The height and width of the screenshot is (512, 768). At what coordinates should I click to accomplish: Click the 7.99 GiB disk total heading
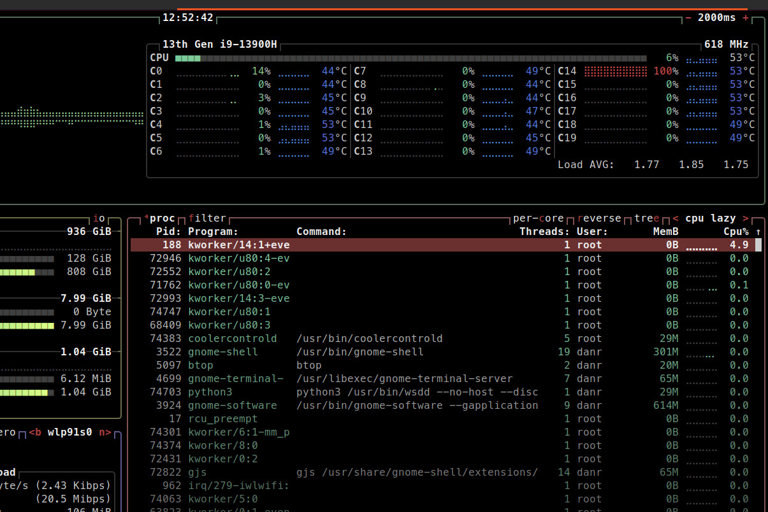point(86,298)
